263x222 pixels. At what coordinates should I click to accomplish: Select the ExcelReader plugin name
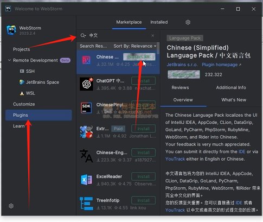[x=109, y=176]
